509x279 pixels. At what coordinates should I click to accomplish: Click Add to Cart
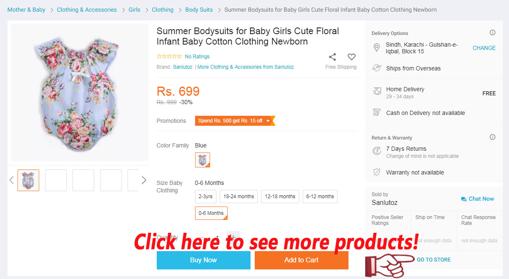coord(301,260)
